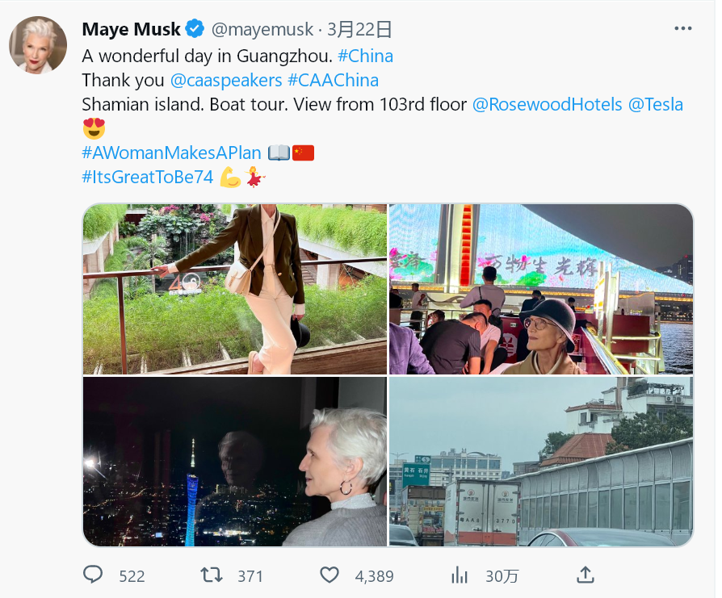Screen dimensions: 722x598
Task: Open the night view Canton Tower photo
Action: pos(235,462)
